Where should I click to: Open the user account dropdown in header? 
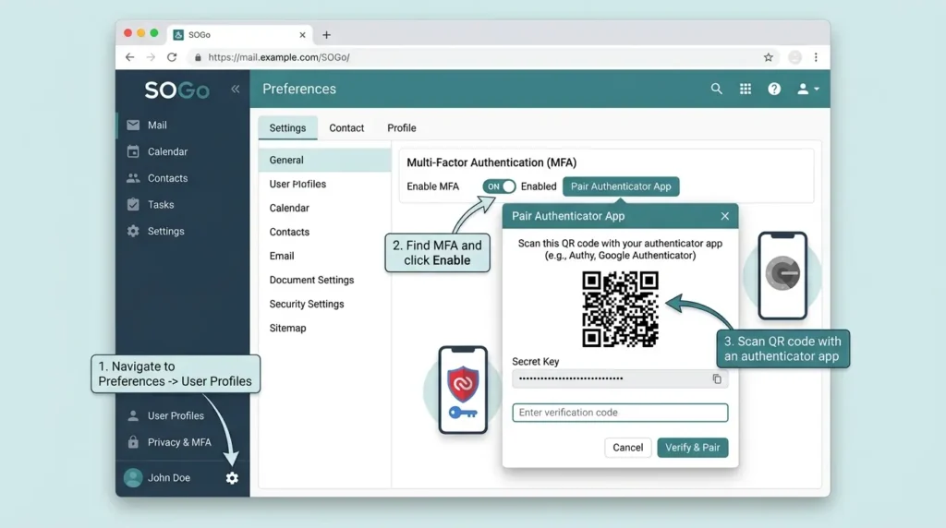(x=807, y=89)
